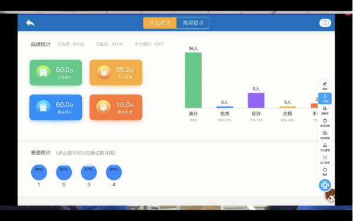Click the purple 良好 bar with 9人
353x221 pixels.
tap(256, 100)
